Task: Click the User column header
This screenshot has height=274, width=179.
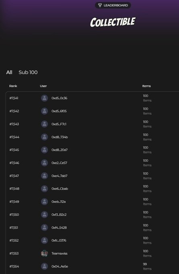Action: (x=43, y=86)
